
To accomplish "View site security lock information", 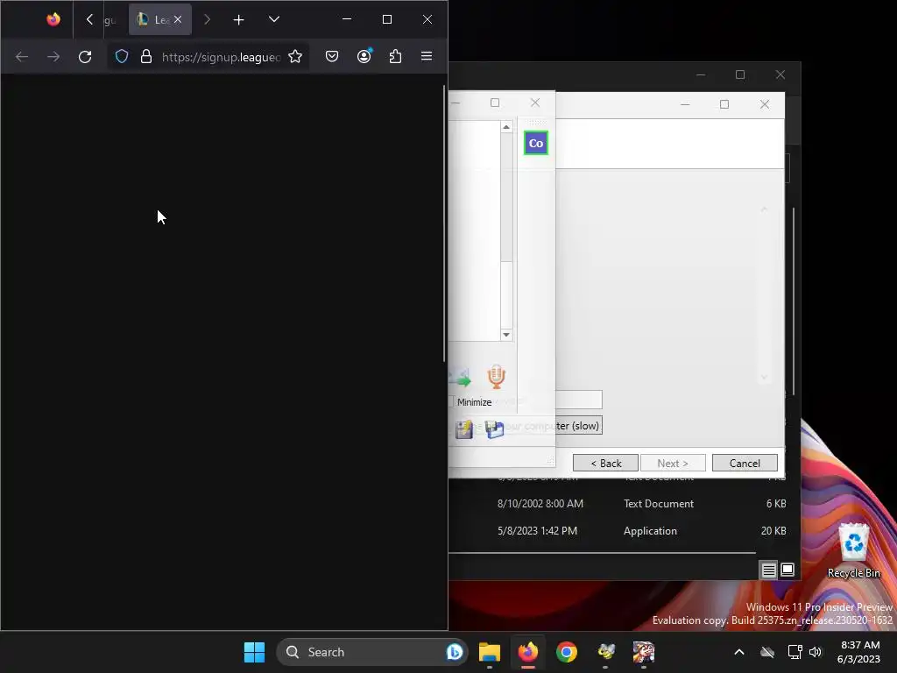I will coord(146,57).
